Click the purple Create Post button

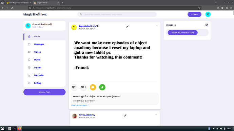point(44,92)
